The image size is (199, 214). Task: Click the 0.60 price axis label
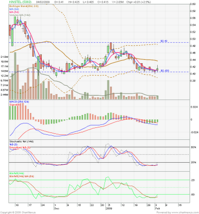[x=193, y=4]
